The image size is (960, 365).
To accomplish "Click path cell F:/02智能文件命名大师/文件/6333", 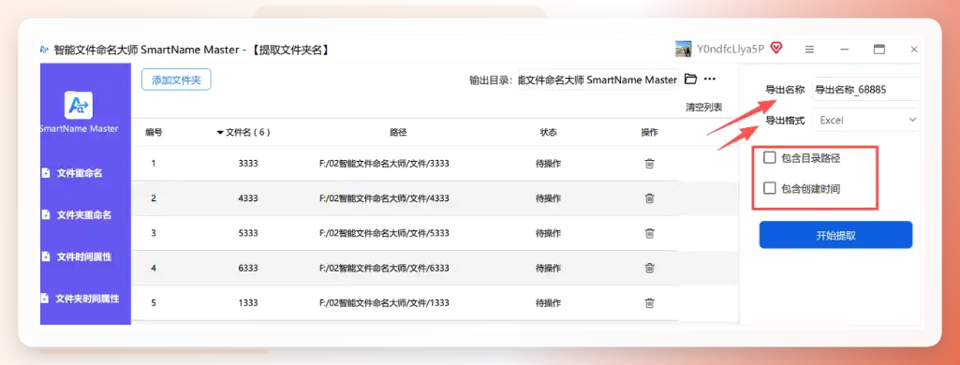I will click(385, 268).
